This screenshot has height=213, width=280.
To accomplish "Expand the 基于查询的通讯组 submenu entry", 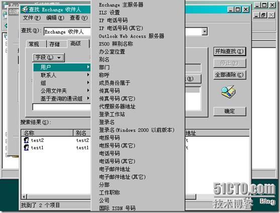I will [x=62, y=98].
